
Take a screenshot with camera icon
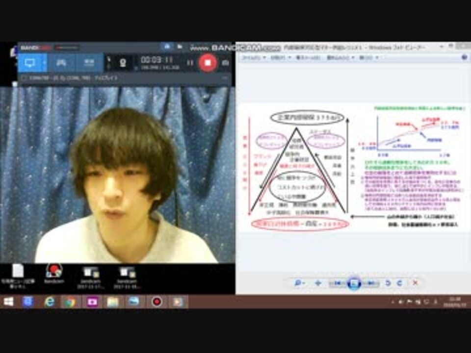225,63
